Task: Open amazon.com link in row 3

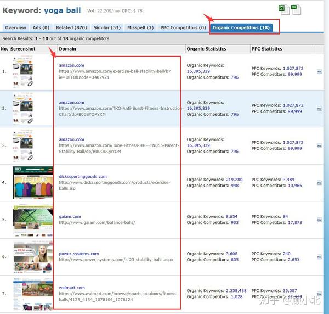Action: coord(71,139)
